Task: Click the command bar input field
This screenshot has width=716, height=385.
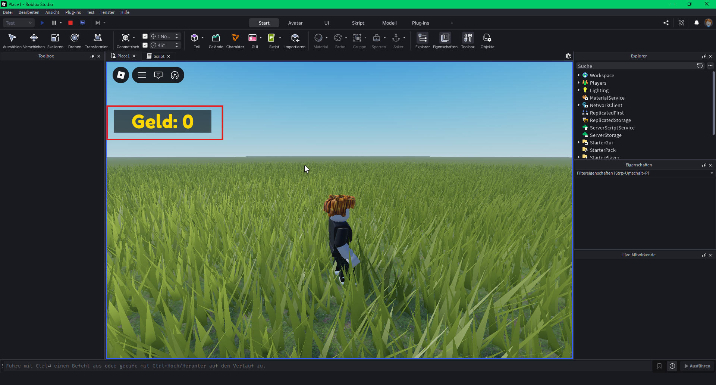Action: (x=328, y=366)
